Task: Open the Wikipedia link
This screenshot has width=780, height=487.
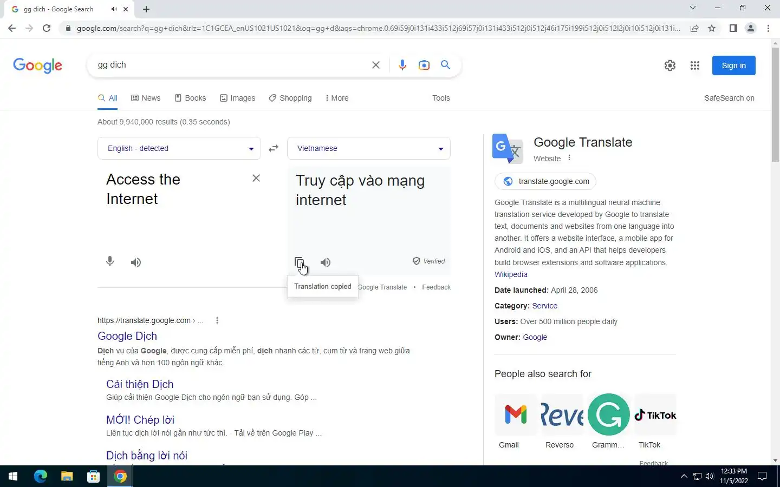Action: (511, 274)
